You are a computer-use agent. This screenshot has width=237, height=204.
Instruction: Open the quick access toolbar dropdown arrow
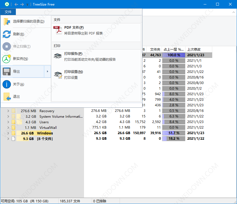[27, 5]
